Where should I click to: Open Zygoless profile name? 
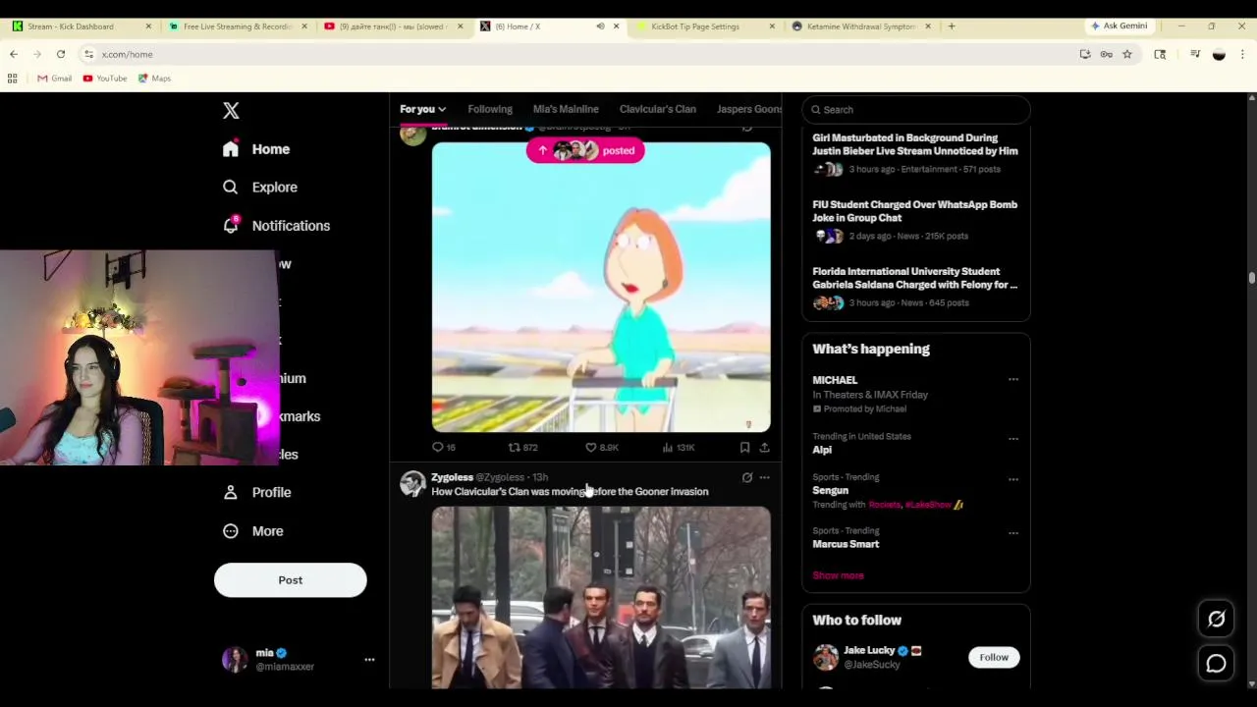pos(452,477)
